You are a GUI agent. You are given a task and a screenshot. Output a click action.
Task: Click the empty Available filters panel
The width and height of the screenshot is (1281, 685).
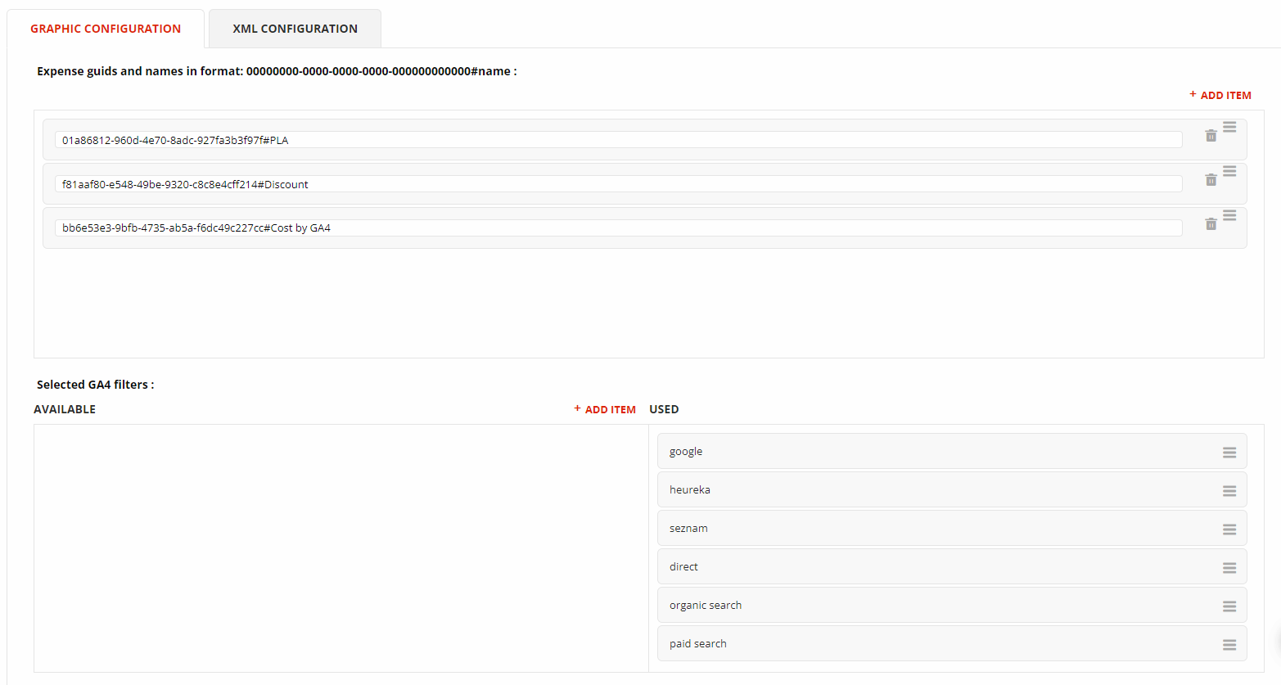341,548
